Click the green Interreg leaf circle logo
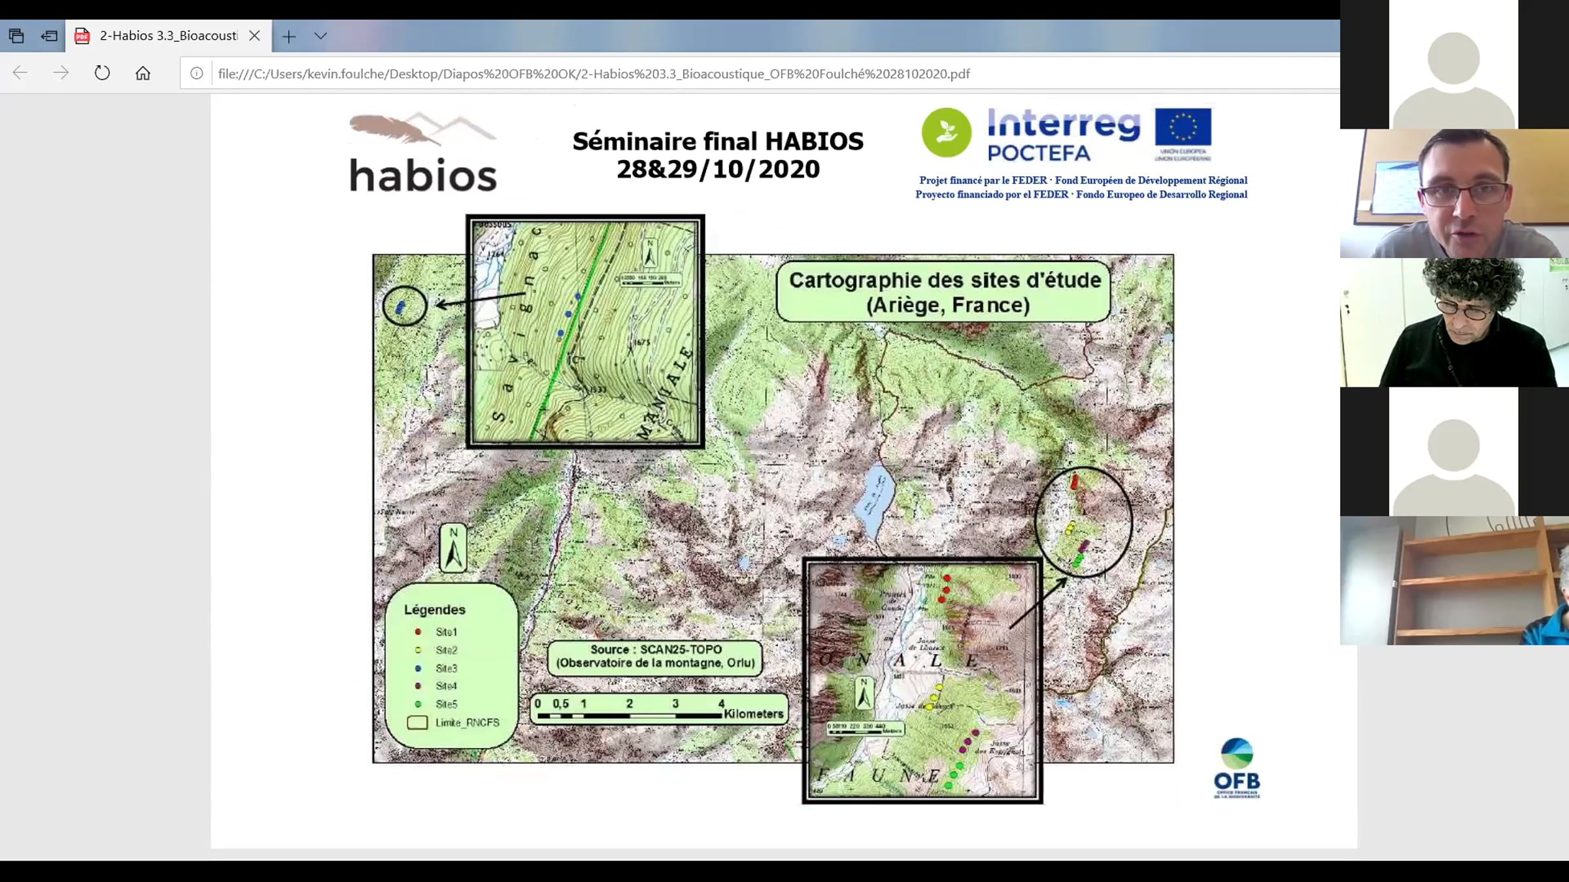This screenshot has height=882, width=1569. (946, 133)
